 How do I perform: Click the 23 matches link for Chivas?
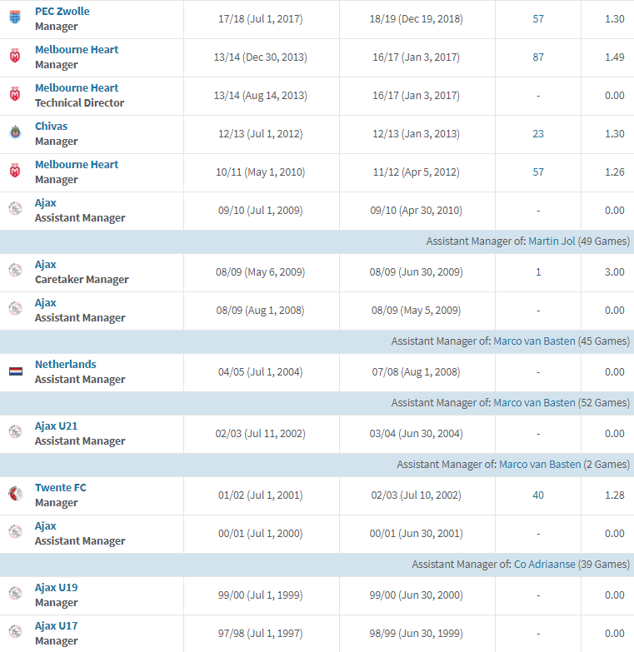coord(538,134)
